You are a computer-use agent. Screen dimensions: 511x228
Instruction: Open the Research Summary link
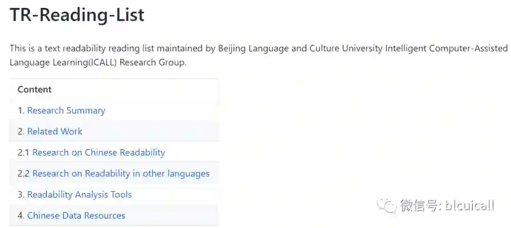pyautogui.click(x=66, y=111)
